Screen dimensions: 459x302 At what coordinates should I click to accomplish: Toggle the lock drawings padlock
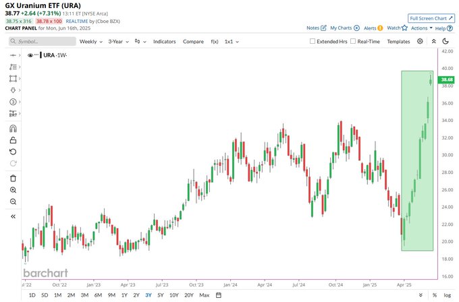click(13, 140)
